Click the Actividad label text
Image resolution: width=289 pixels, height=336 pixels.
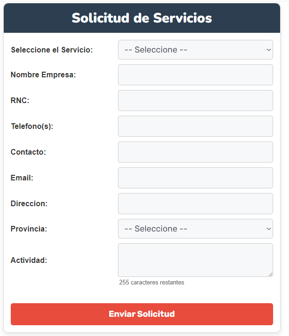coord(29,260)
